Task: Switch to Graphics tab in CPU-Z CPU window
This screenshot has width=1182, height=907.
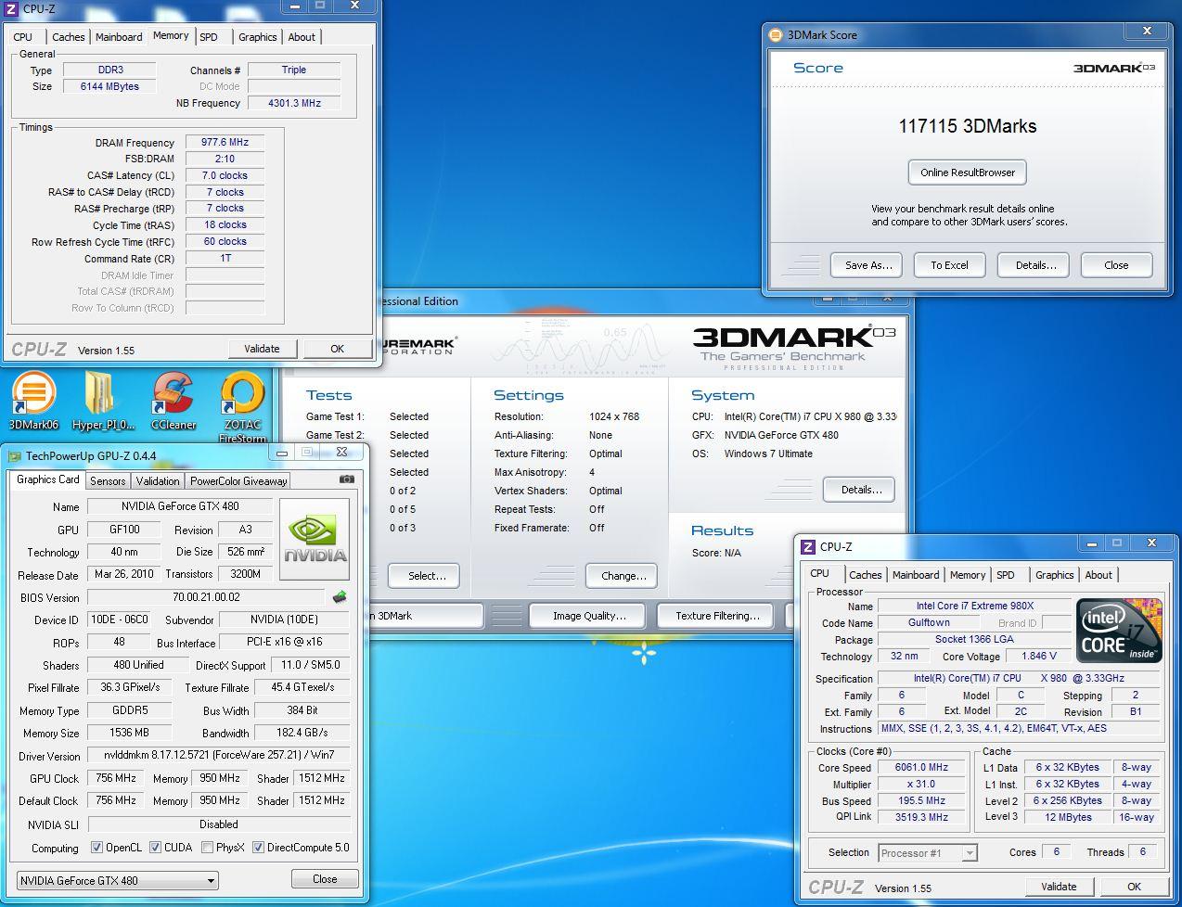Action: pos(1054,575)
